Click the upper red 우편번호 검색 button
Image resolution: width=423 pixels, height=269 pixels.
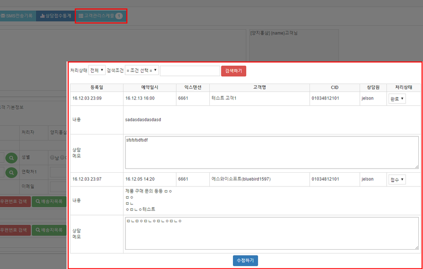14,202
